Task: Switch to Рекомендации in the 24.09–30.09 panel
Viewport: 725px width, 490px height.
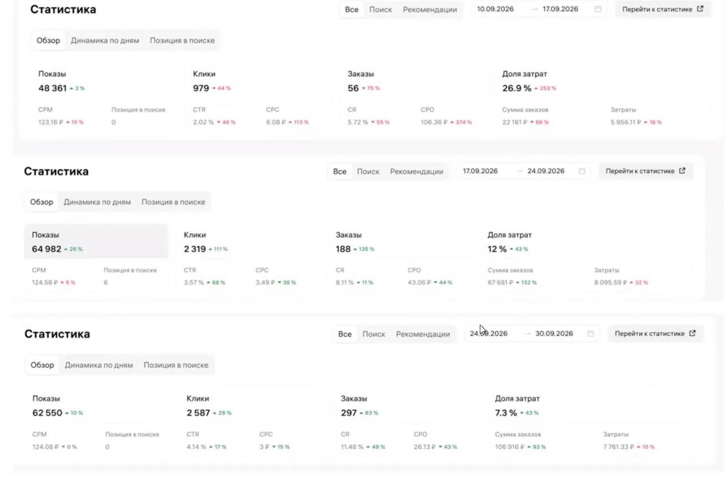Action: [423, 334]
